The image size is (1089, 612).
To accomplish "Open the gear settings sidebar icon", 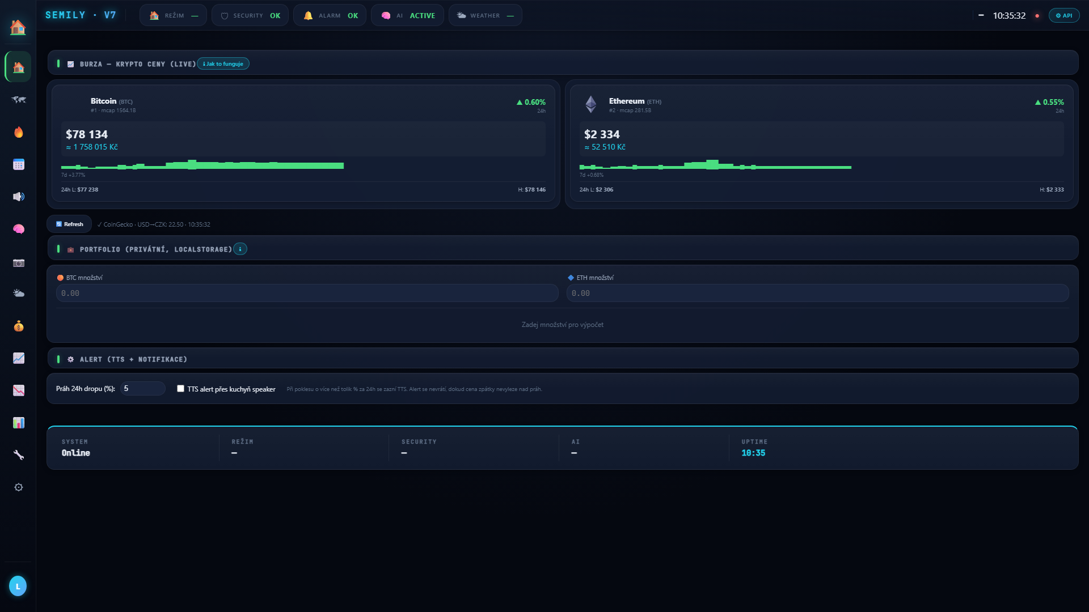I will click(19, 487).
